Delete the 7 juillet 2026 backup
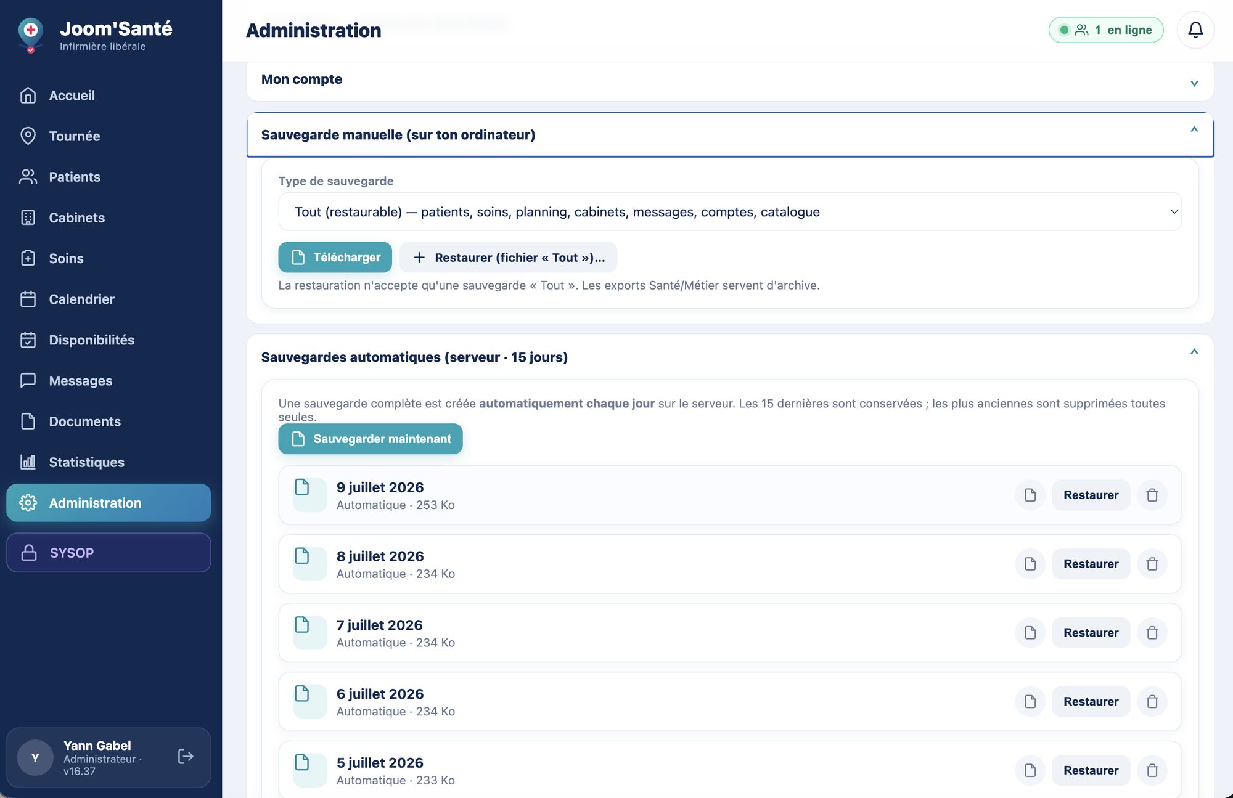 click(x=1152, y=633)
